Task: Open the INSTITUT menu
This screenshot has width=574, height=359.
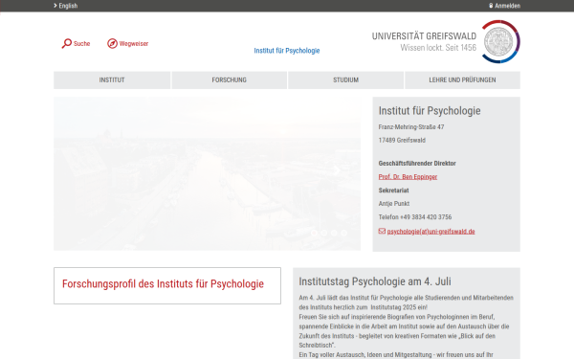Action: point(112,79)
